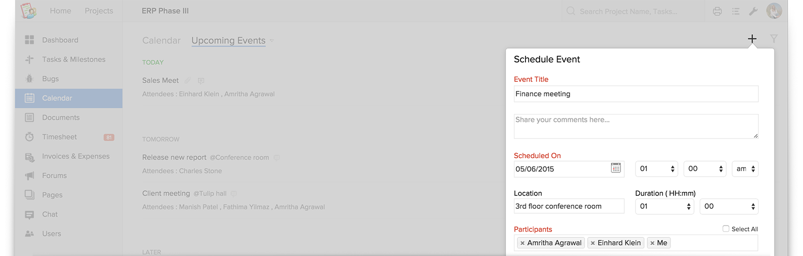The image size is (803, 256).
Task: Open the calendar date picker icon
Action: coord(616,168)
